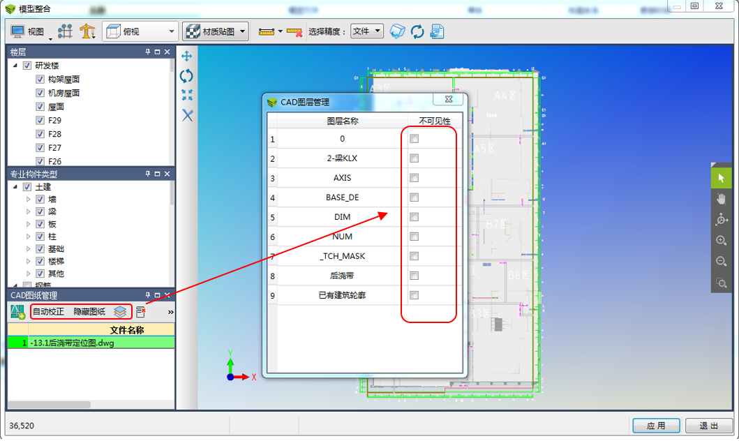Toggle invisibility checkbox for layer NUM
Screen dimensions: 739x441
[x=415, y=237]
